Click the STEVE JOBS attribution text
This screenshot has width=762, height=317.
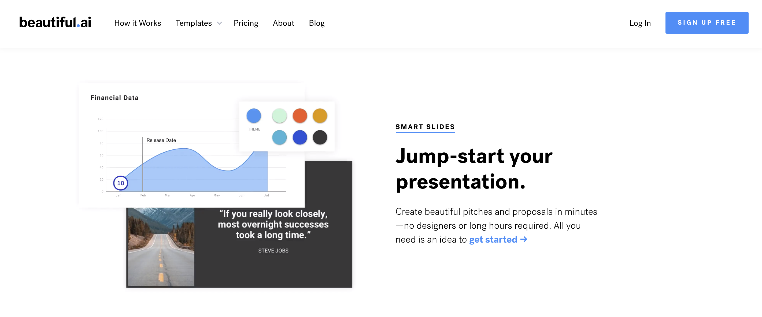coord(273,251)
